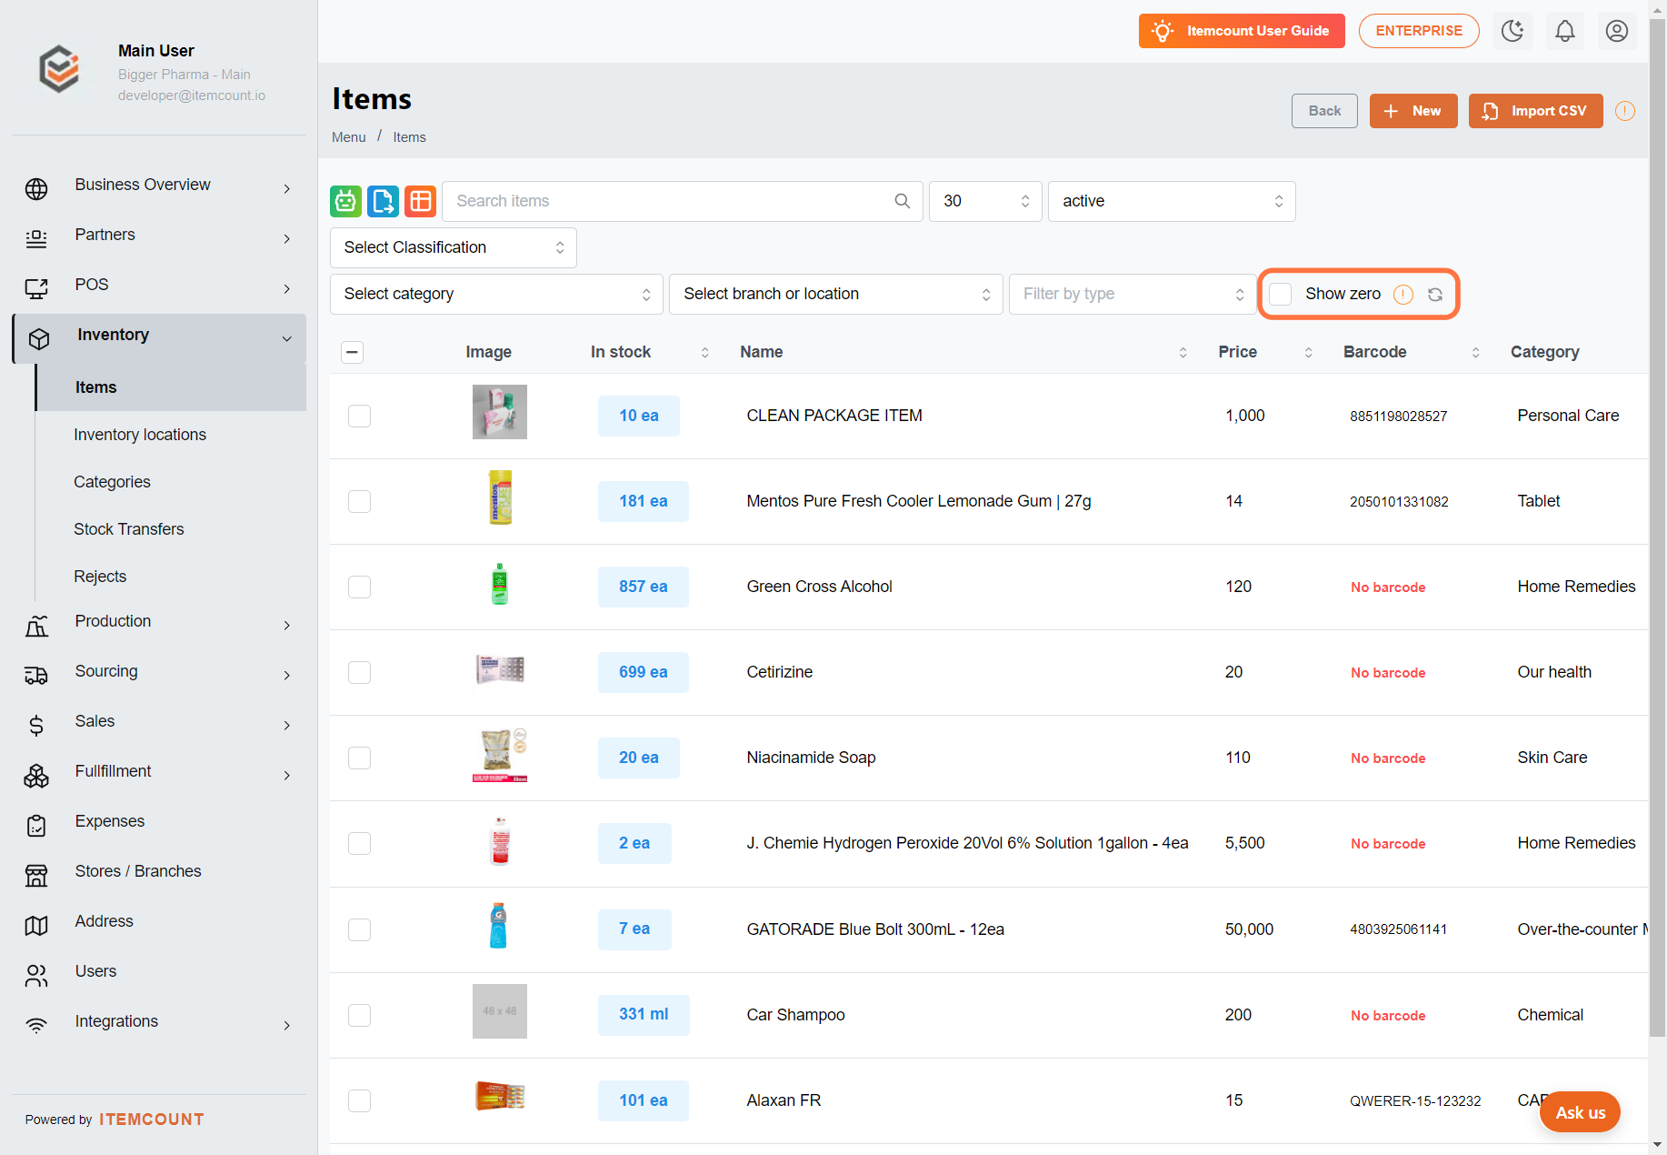
Task: Click the Niacinamide Soap product thumbnail
Action: (500, 755)
